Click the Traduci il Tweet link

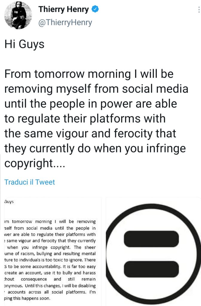pos(30,182)
